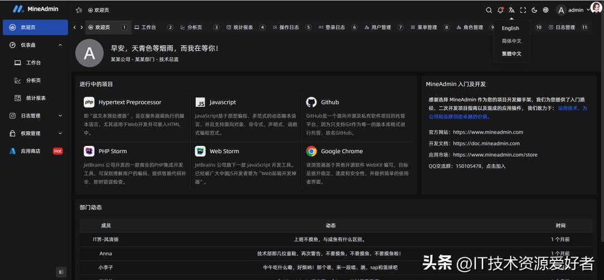Switch to the 欢迎页 tab
This screenshot has height=280, width=604.
pos(108,27)
